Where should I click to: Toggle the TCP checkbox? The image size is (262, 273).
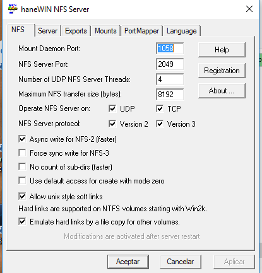160,108
